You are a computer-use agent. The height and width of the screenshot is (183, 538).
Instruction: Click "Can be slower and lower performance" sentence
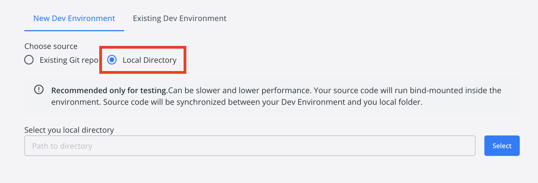pyautogui.click(x=239, y=90)
